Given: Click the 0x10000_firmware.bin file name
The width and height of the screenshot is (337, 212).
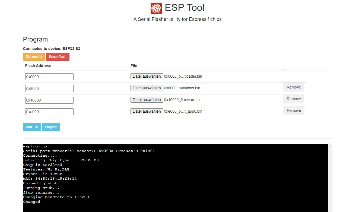Looking at the screenshot, I should coord(183,100).
